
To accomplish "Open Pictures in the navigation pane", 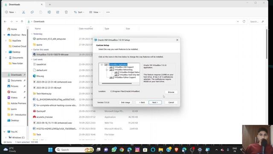I will coord(15,86).
